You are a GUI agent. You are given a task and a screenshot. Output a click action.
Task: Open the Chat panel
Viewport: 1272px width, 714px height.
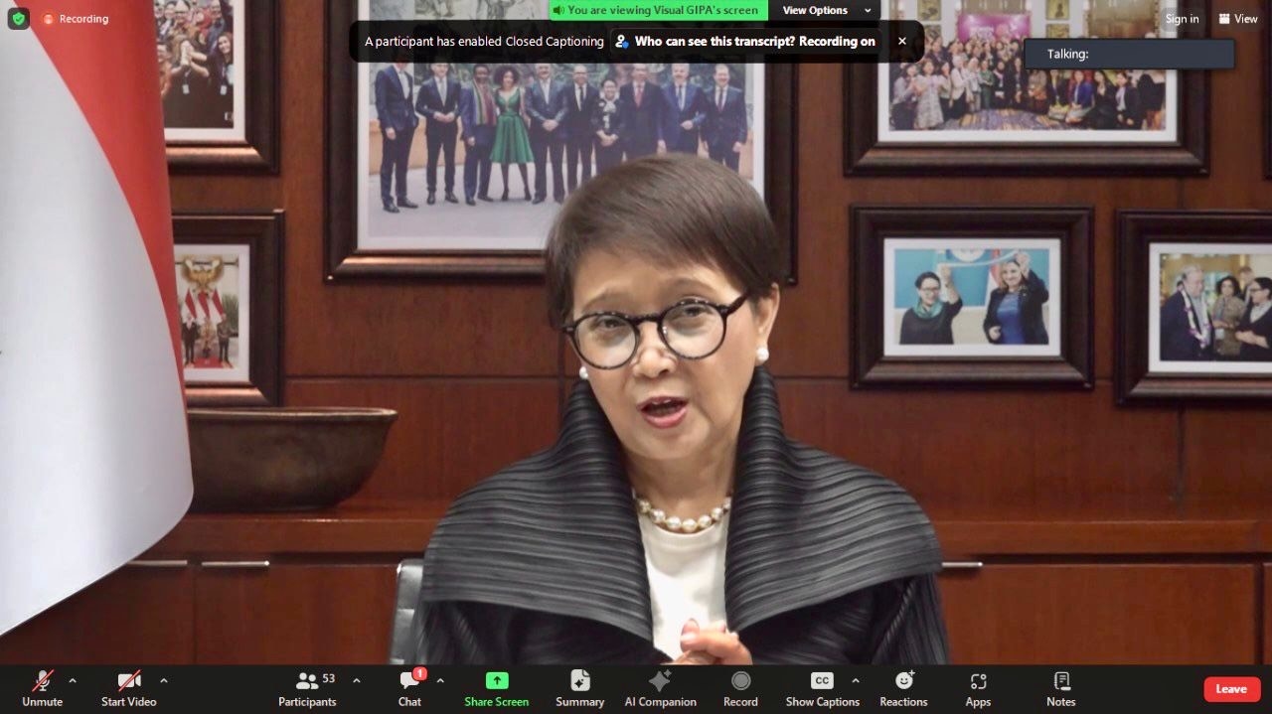(409, 689)
